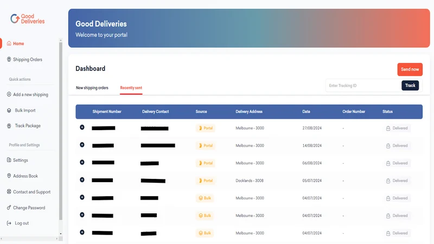Click the Home house icon
The height and width of the screenshot is (244, 434).
tap(9, 43)
